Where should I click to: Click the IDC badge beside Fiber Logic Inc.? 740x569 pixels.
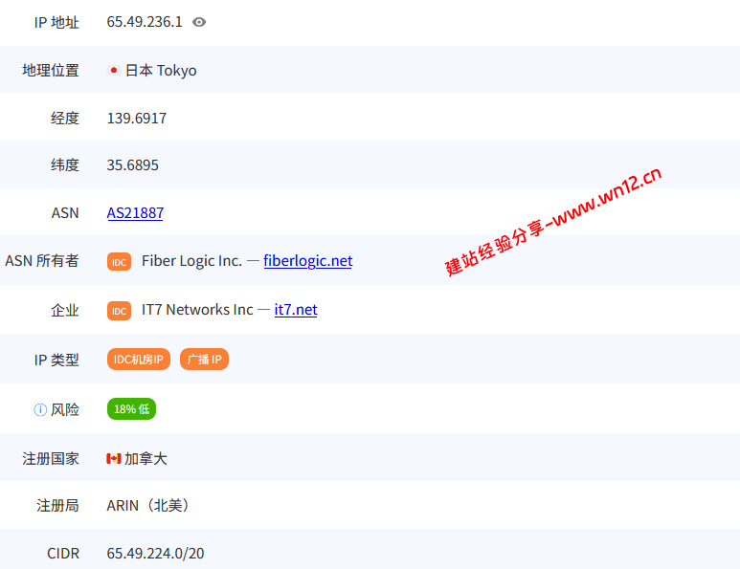point(119,262)
